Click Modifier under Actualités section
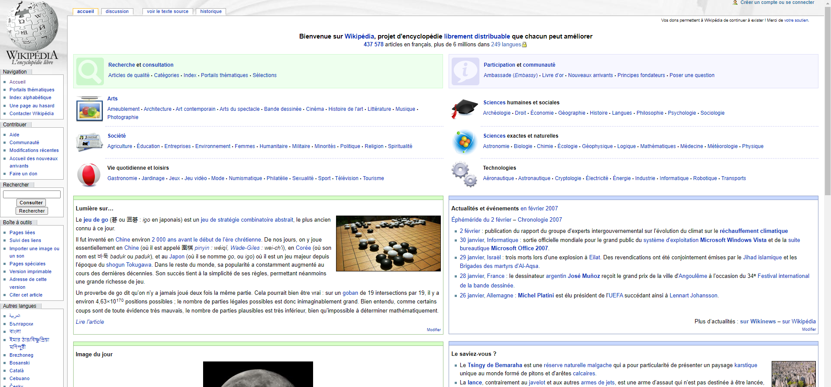Screen dimensions: 831x387 809,329
